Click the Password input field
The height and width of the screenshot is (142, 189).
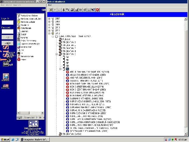pyautogui.click(x=7, y=32)
